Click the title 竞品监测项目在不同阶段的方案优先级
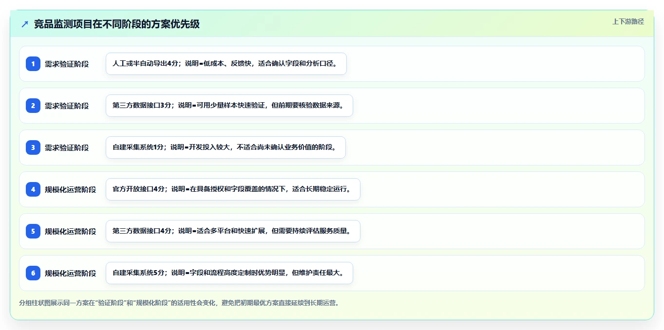Image resolution: width=664 pixels, height=330 pixels. pyautogui.click(x=117, y=24)
